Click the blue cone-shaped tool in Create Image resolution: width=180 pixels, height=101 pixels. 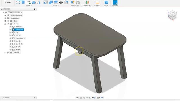pyautogui.click(x=39, y=3)
